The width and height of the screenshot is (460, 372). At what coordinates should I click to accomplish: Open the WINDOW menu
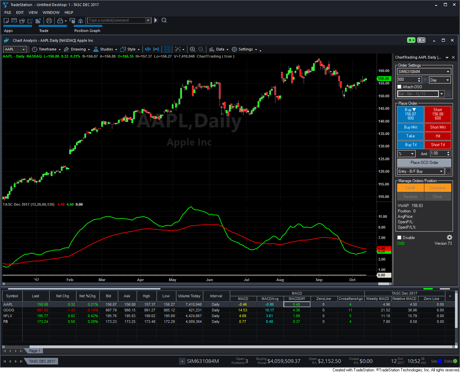coord(51,12)
